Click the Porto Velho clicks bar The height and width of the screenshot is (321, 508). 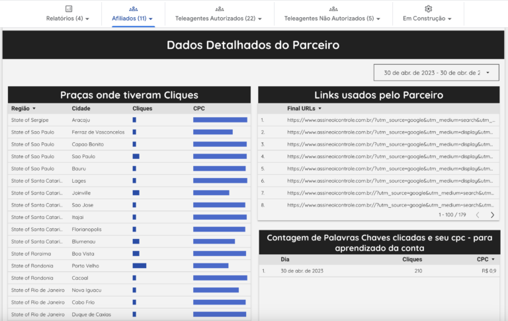point(139,265)
